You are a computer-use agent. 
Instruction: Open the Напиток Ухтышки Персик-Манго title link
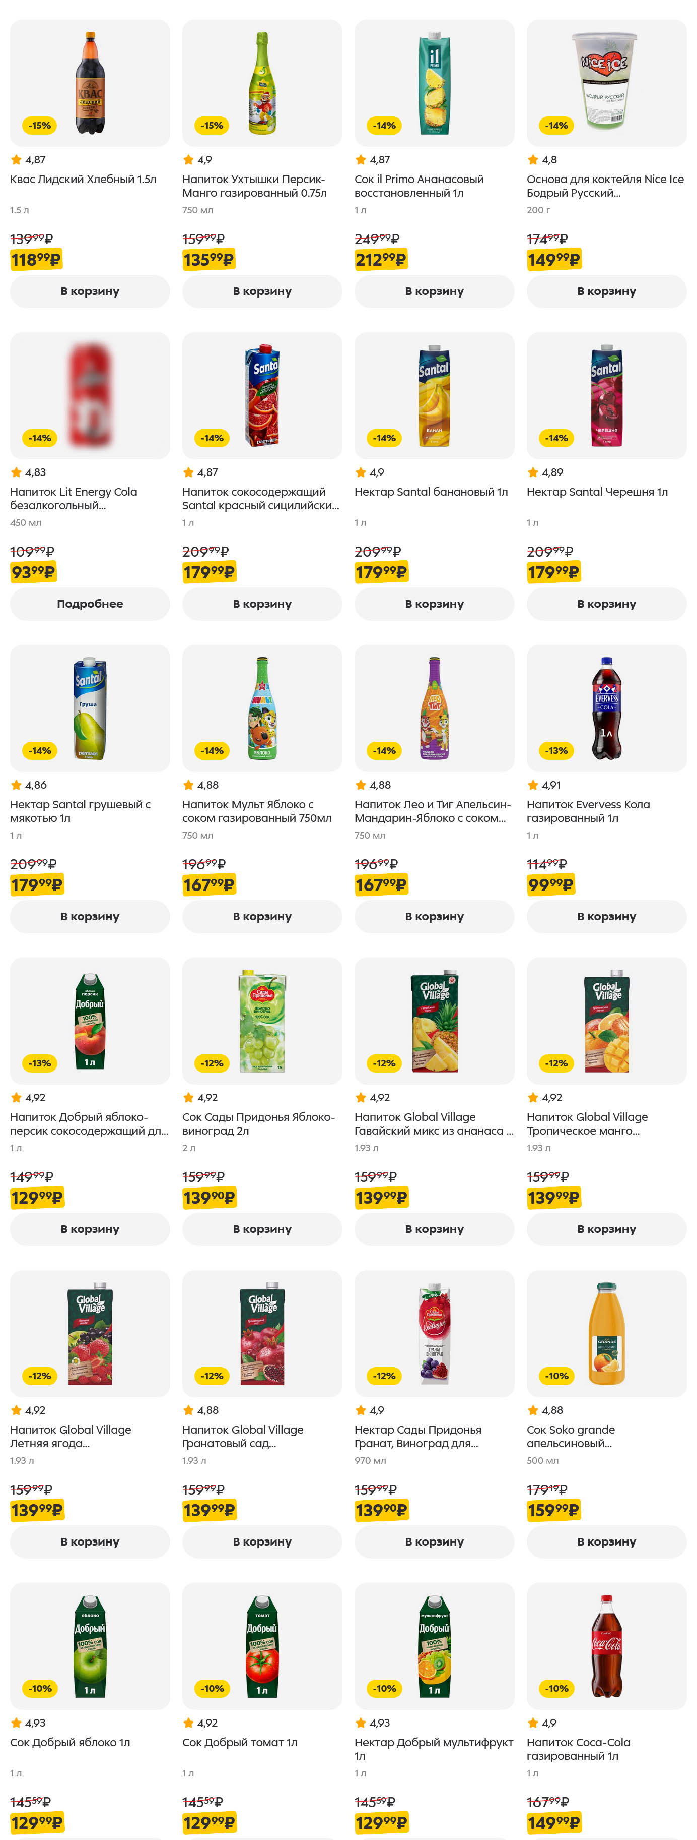[x=254, y=186]
